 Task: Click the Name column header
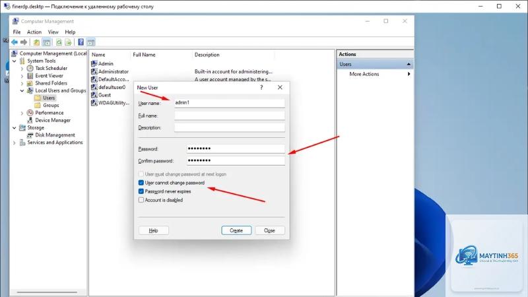tap(110, 55)
